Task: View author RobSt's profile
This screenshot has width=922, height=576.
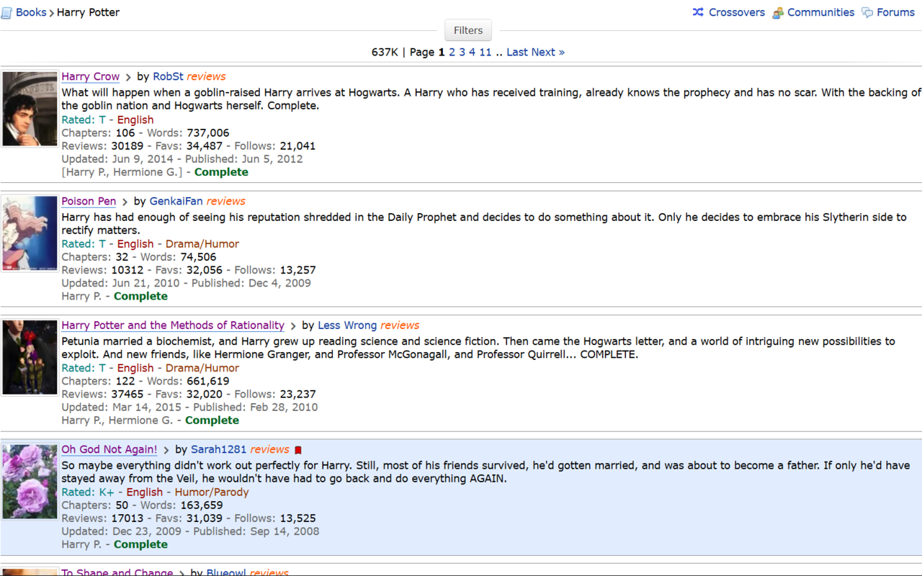Action: pyautogui.click(x=168, y=76)
